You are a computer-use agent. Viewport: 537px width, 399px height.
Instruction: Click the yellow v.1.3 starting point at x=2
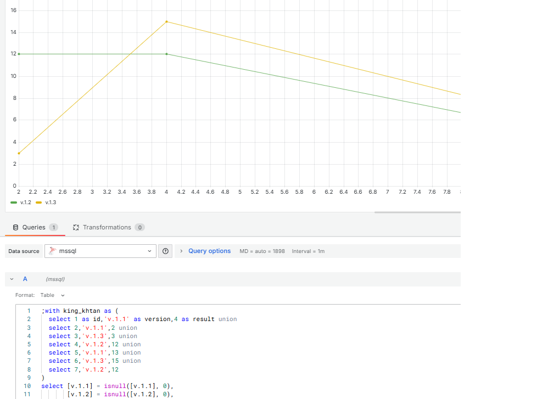[19, 153]
